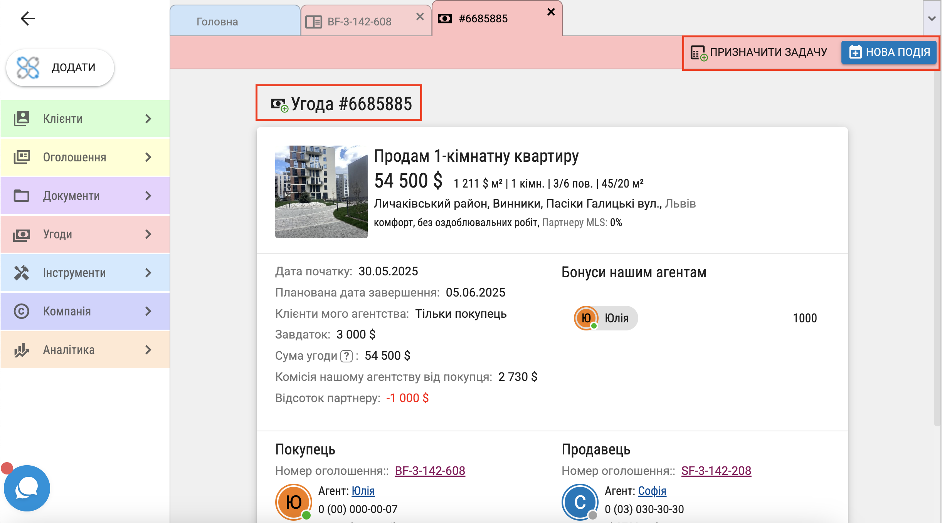Expand the Угоди menu chevron
The height and width of the screenshot is (523, 942).
[148, 234]
